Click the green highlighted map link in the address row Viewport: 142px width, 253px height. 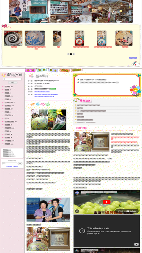click(53, 89)
